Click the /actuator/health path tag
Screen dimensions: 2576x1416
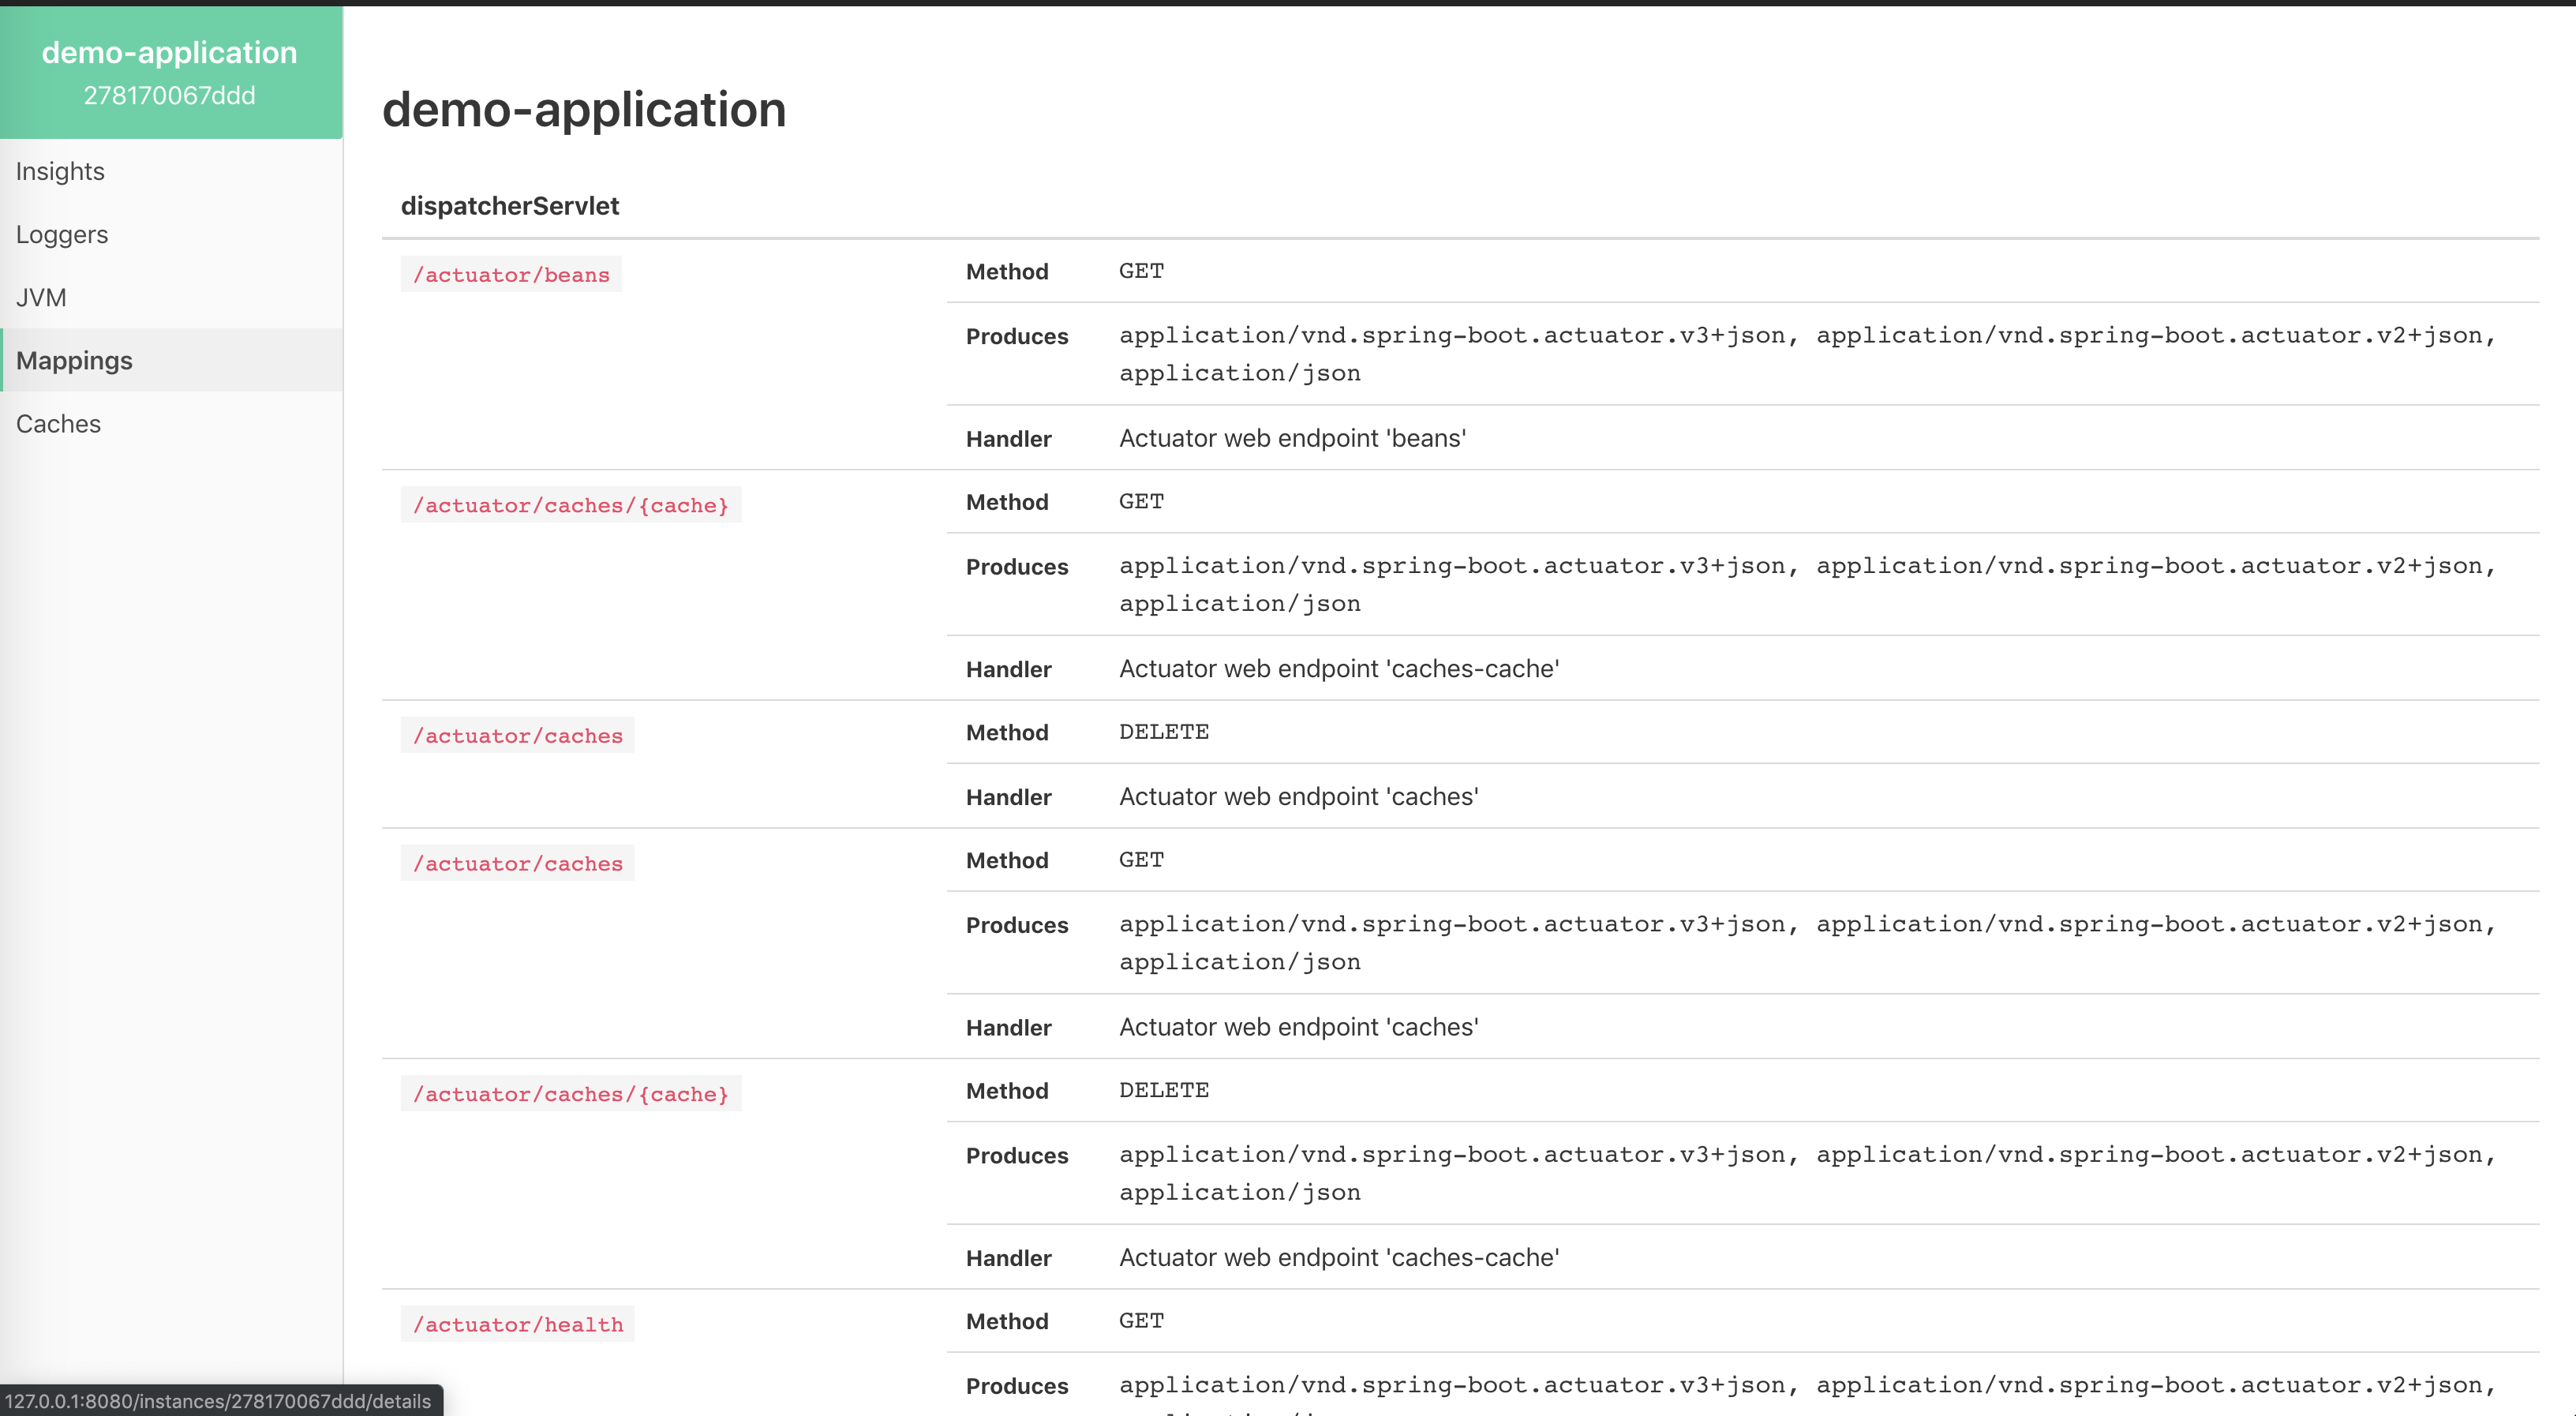point(517,1324)
